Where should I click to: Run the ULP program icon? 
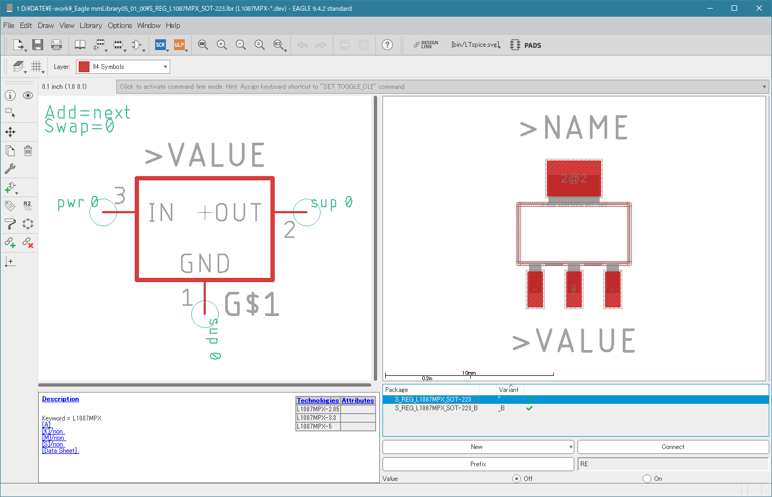click(179, 45)
